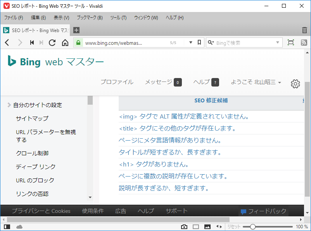Open <h1> タグがありません link
311x231 pixels.
pos(154,164)
